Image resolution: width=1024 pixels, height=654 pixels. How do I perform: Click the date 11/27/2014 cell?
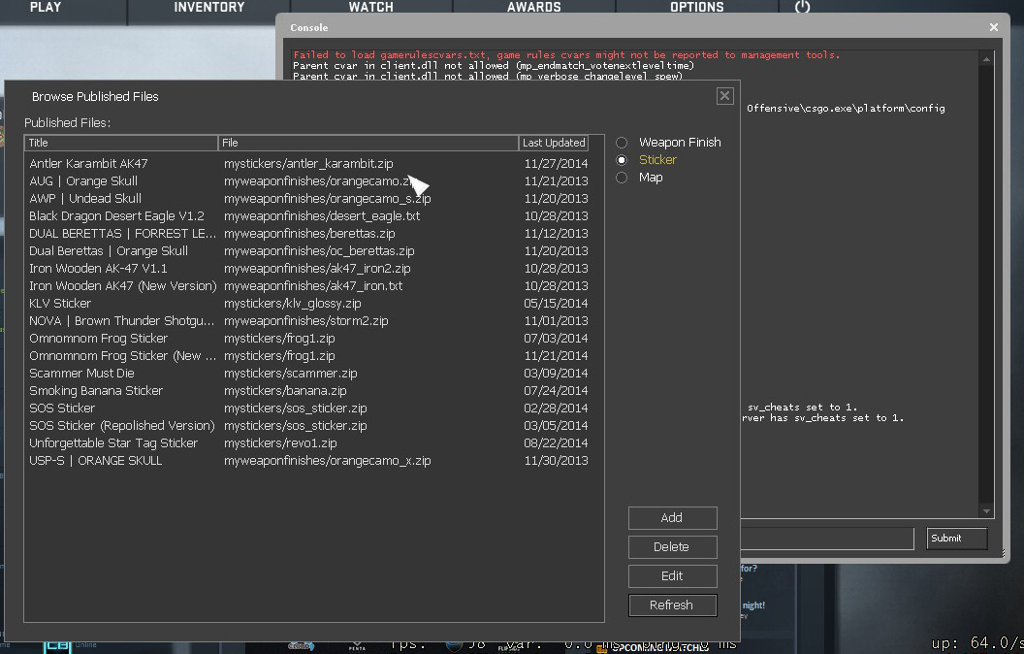click(x=556, y=163)
